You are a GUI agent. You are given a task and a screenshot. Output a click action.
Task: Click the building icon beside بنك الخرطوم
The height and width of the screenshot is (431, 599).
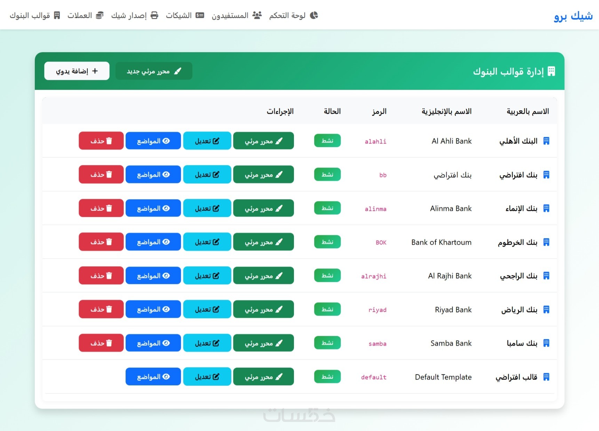(546, 242)
